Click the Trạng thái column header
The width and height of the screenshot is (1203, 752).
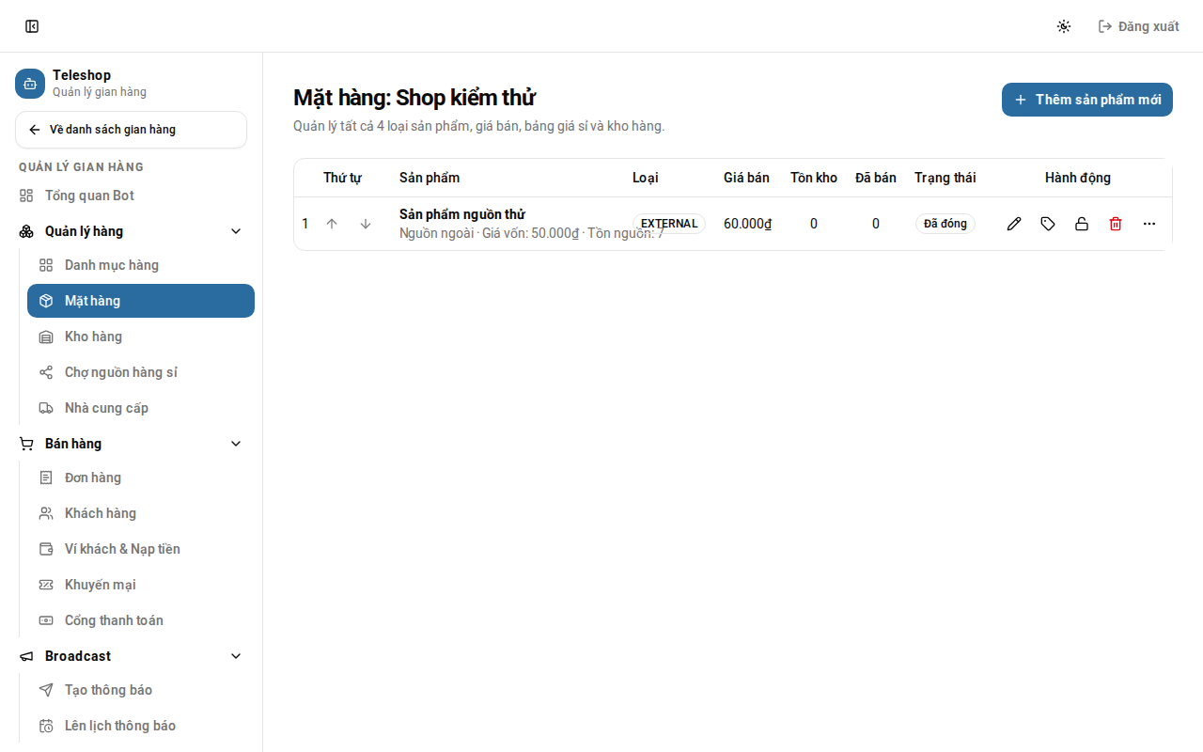[x=945, y=178]
